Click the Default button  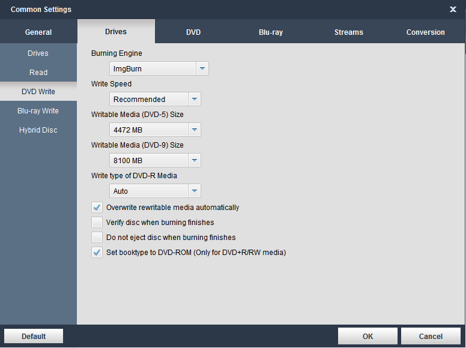pos(34,336)
